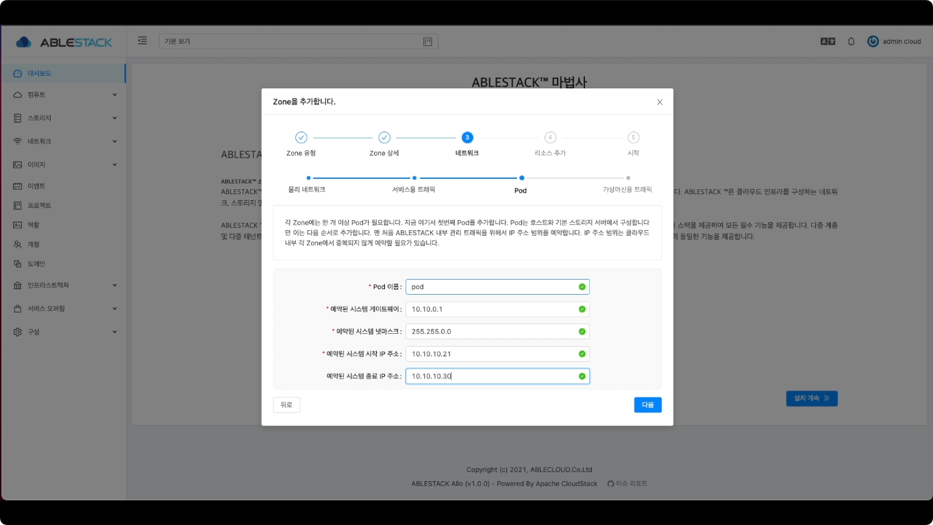
Task: Click the ABLESTACK cloud logo
Action: click(63, 42)
